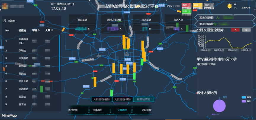Viewport: 256px width, 120px height.
Task: Click the sunny weather icon
Action: coord(229,6)
